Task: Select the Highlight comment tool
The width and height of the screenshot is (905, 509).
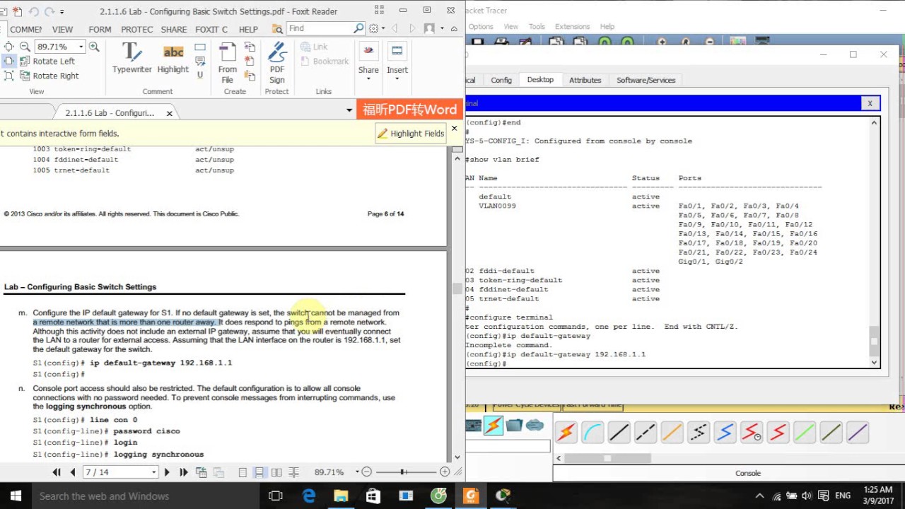Action: pos(173,58)
